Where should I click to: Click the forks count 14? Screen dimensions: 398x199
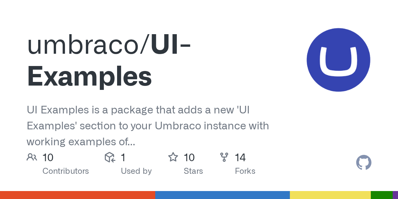pos(240,157)
